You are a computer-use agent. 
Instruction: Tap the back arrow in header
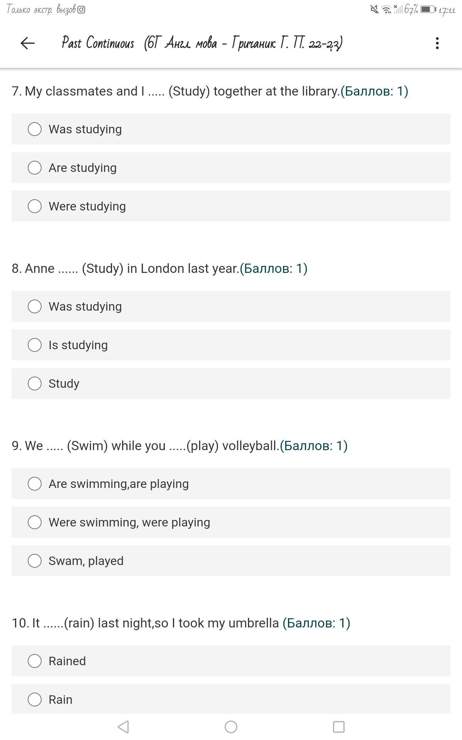coord(27,43)
